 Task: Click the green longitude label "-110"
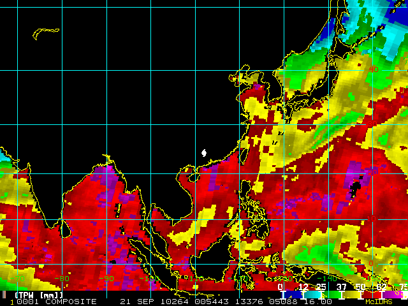[195, 279]
